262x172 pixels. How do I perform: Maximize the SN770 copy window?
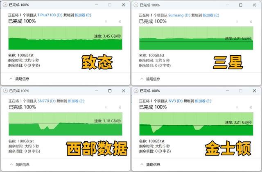[110, 91]
